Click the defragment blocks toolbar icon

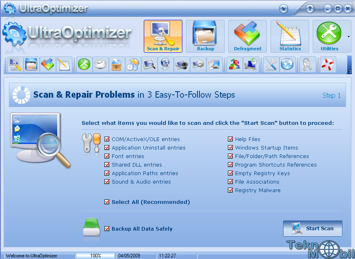(x=48, y=64)
